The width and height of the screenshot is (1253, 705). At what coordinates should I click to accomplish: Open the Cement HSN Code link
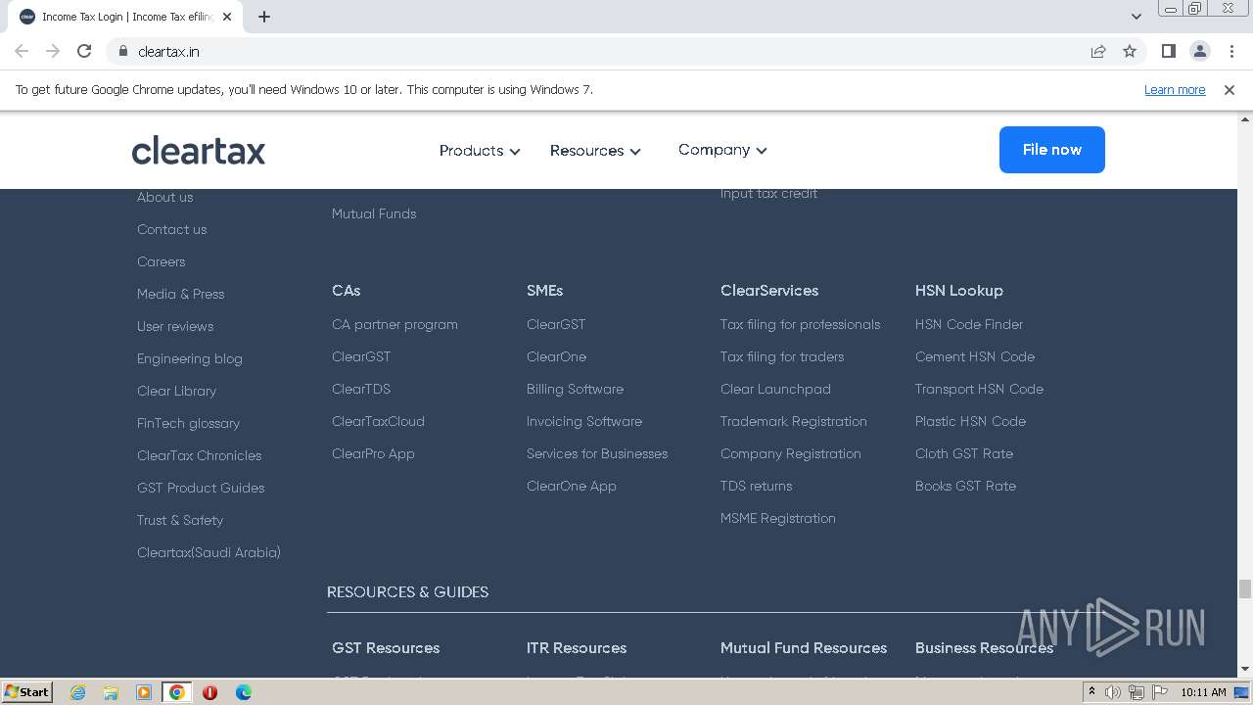(975, 356)
